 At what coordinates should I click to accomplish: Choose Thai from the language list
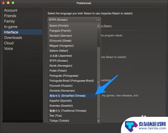tap(73, 115)
